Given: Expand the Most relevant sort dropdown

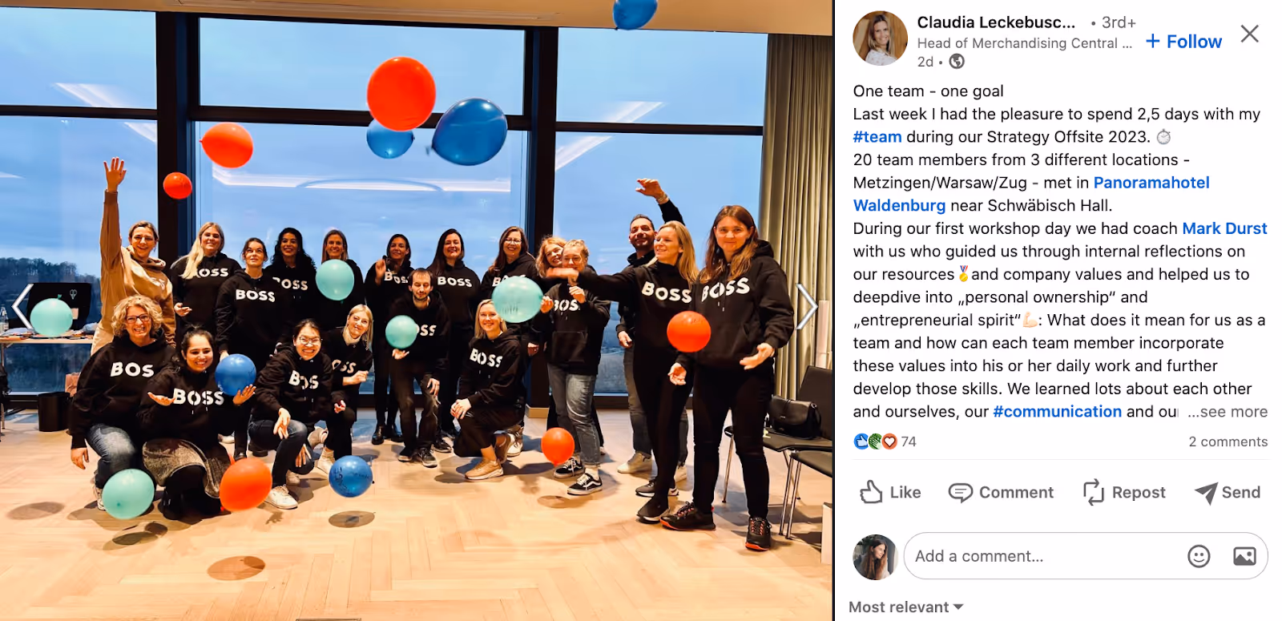Looking at the screenshot, I should click(906, 607).
